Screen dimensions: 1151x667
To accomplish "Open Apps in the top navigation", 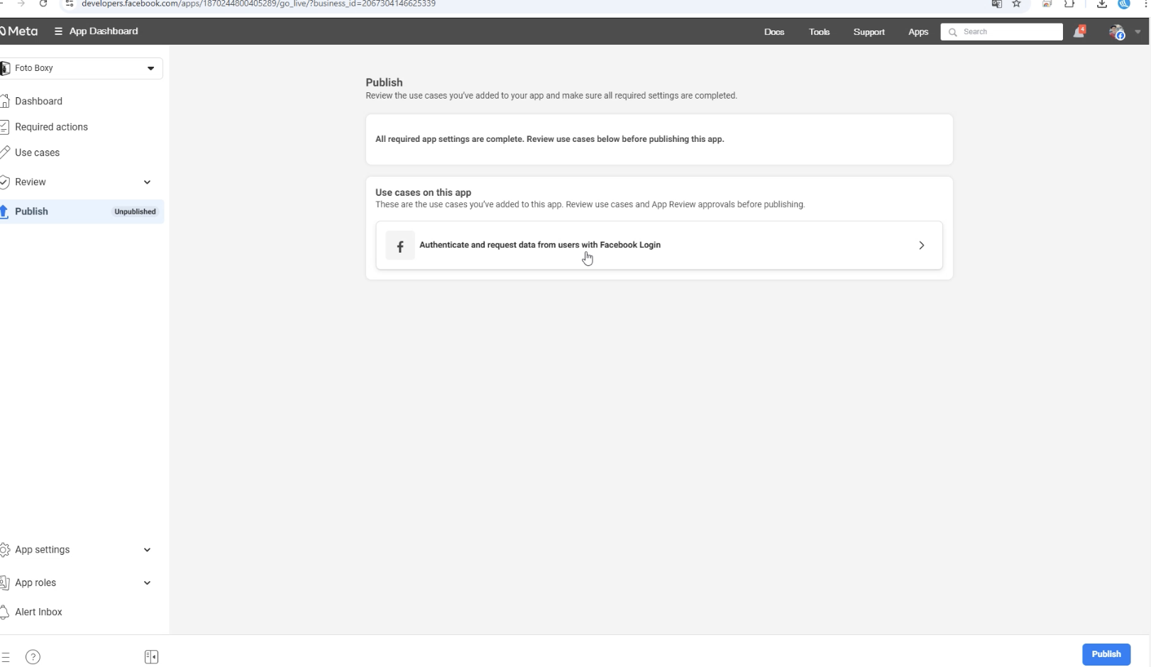I will click(x=918, y=32).
